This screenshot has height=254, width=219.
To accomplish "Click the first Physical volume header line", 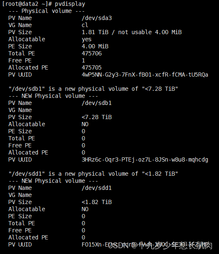I will pyautogui.click(x=47, y=11).
